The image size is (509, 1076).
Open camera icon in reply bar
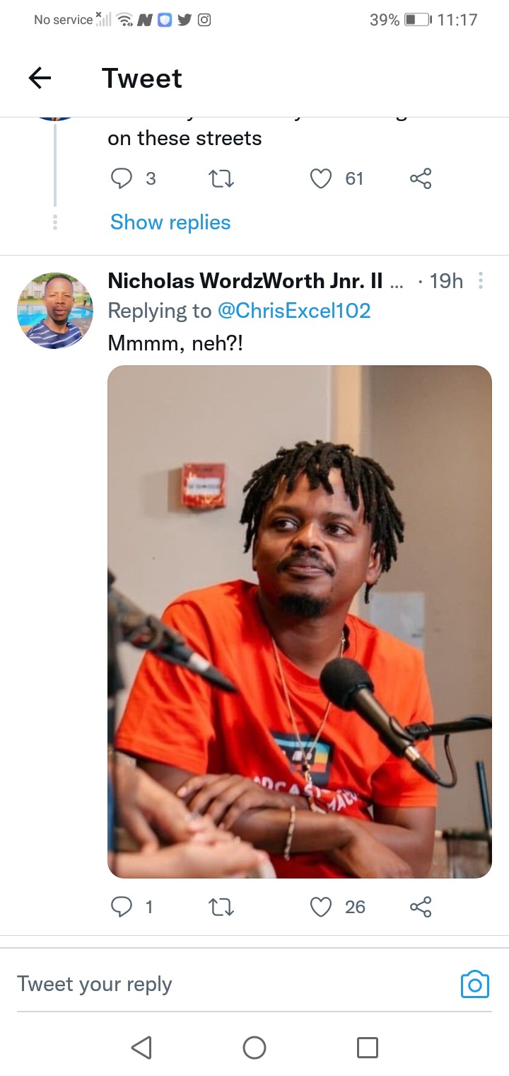tap(474, 984)
